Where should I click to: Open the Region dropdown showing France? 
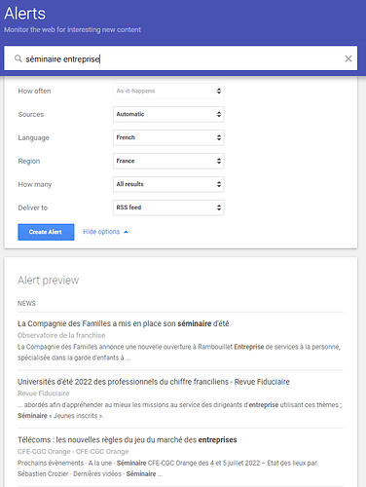click(x=168, y=161)
